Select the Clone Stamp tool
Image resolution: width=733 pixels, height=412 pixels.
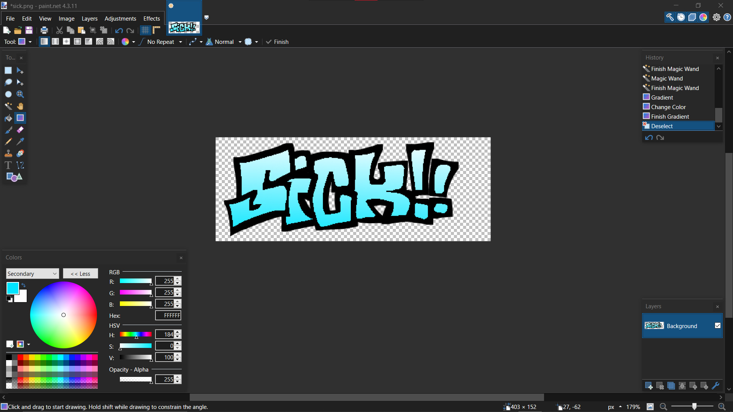8,153
